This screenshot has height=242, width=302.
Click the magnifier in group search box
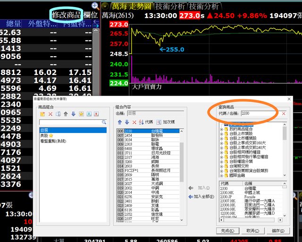[104, 122]
